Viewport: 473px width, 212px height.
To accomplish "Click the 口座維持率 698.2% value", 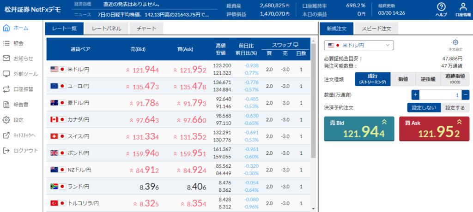I will coord(355,6).
